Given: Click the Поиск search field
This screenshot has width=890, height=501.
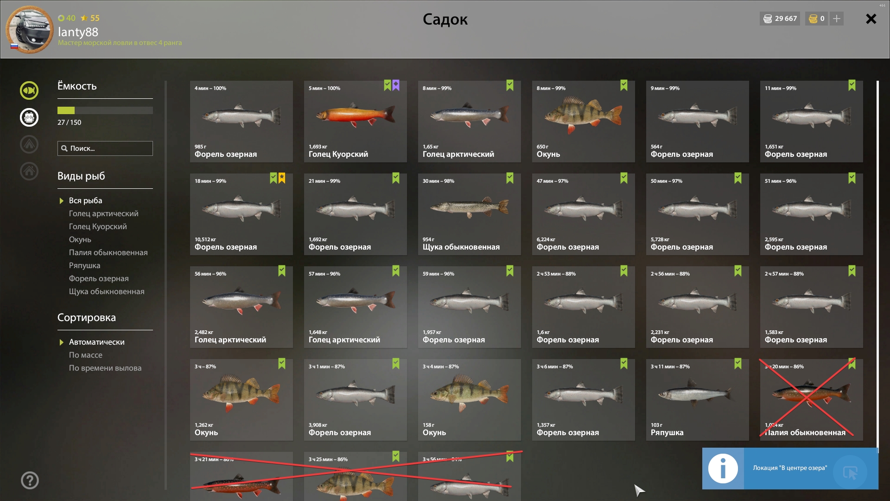Looking at the screenshot, I should click(x=105, y=148).
